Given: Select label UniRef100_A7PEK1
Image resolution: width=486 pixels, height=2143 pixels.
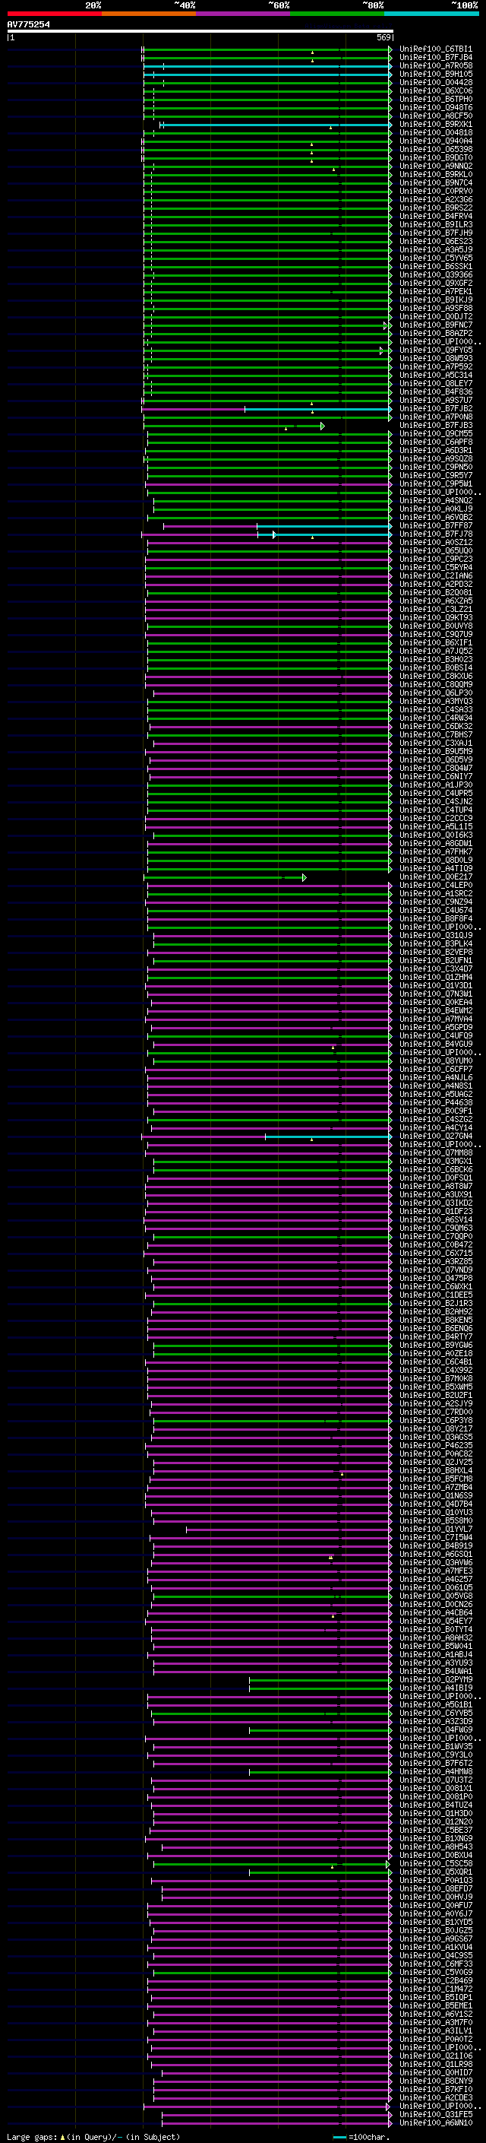Looking at the screenshot, I should click(436, 291).
